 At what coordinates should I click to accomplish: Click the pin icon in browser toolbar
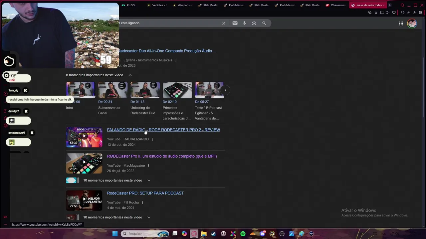point(376,13)
